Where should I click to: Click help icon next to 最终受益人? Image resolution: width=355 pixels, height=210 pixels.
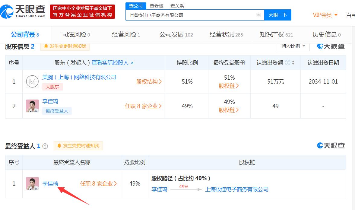point(45,146)
